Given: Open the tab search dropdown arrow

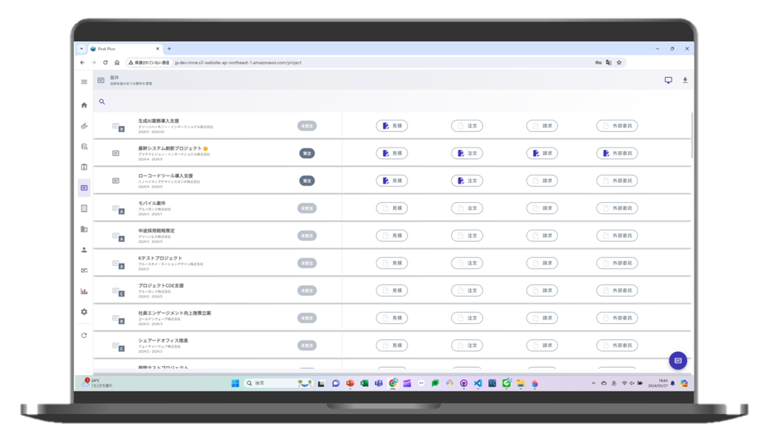Looking at the screenshot, I should point(81,49).
